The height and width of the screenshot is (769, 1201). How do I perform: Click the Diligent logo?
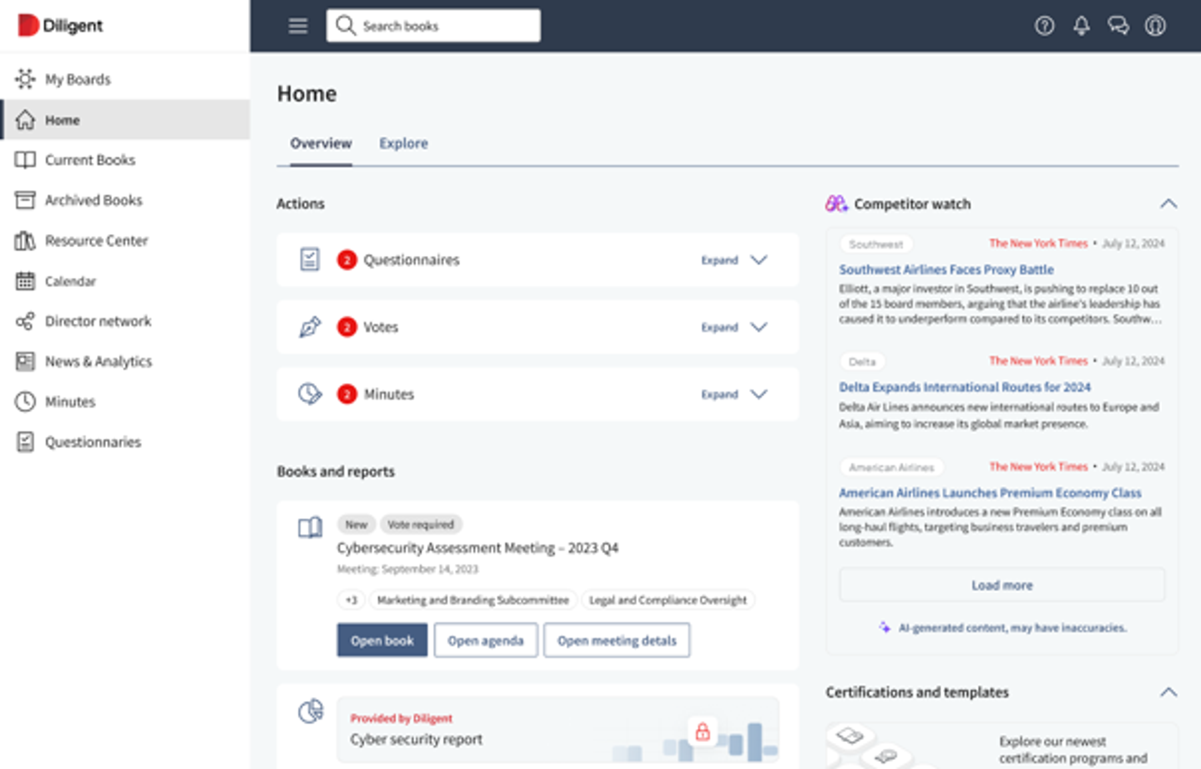[x=60, y=25]
